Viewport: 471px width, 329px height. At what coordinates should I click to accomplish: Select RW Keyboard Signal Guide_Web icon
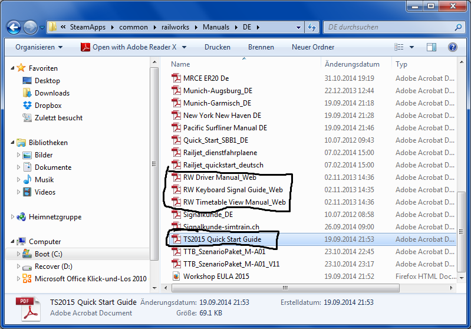(x=176, y=189)
